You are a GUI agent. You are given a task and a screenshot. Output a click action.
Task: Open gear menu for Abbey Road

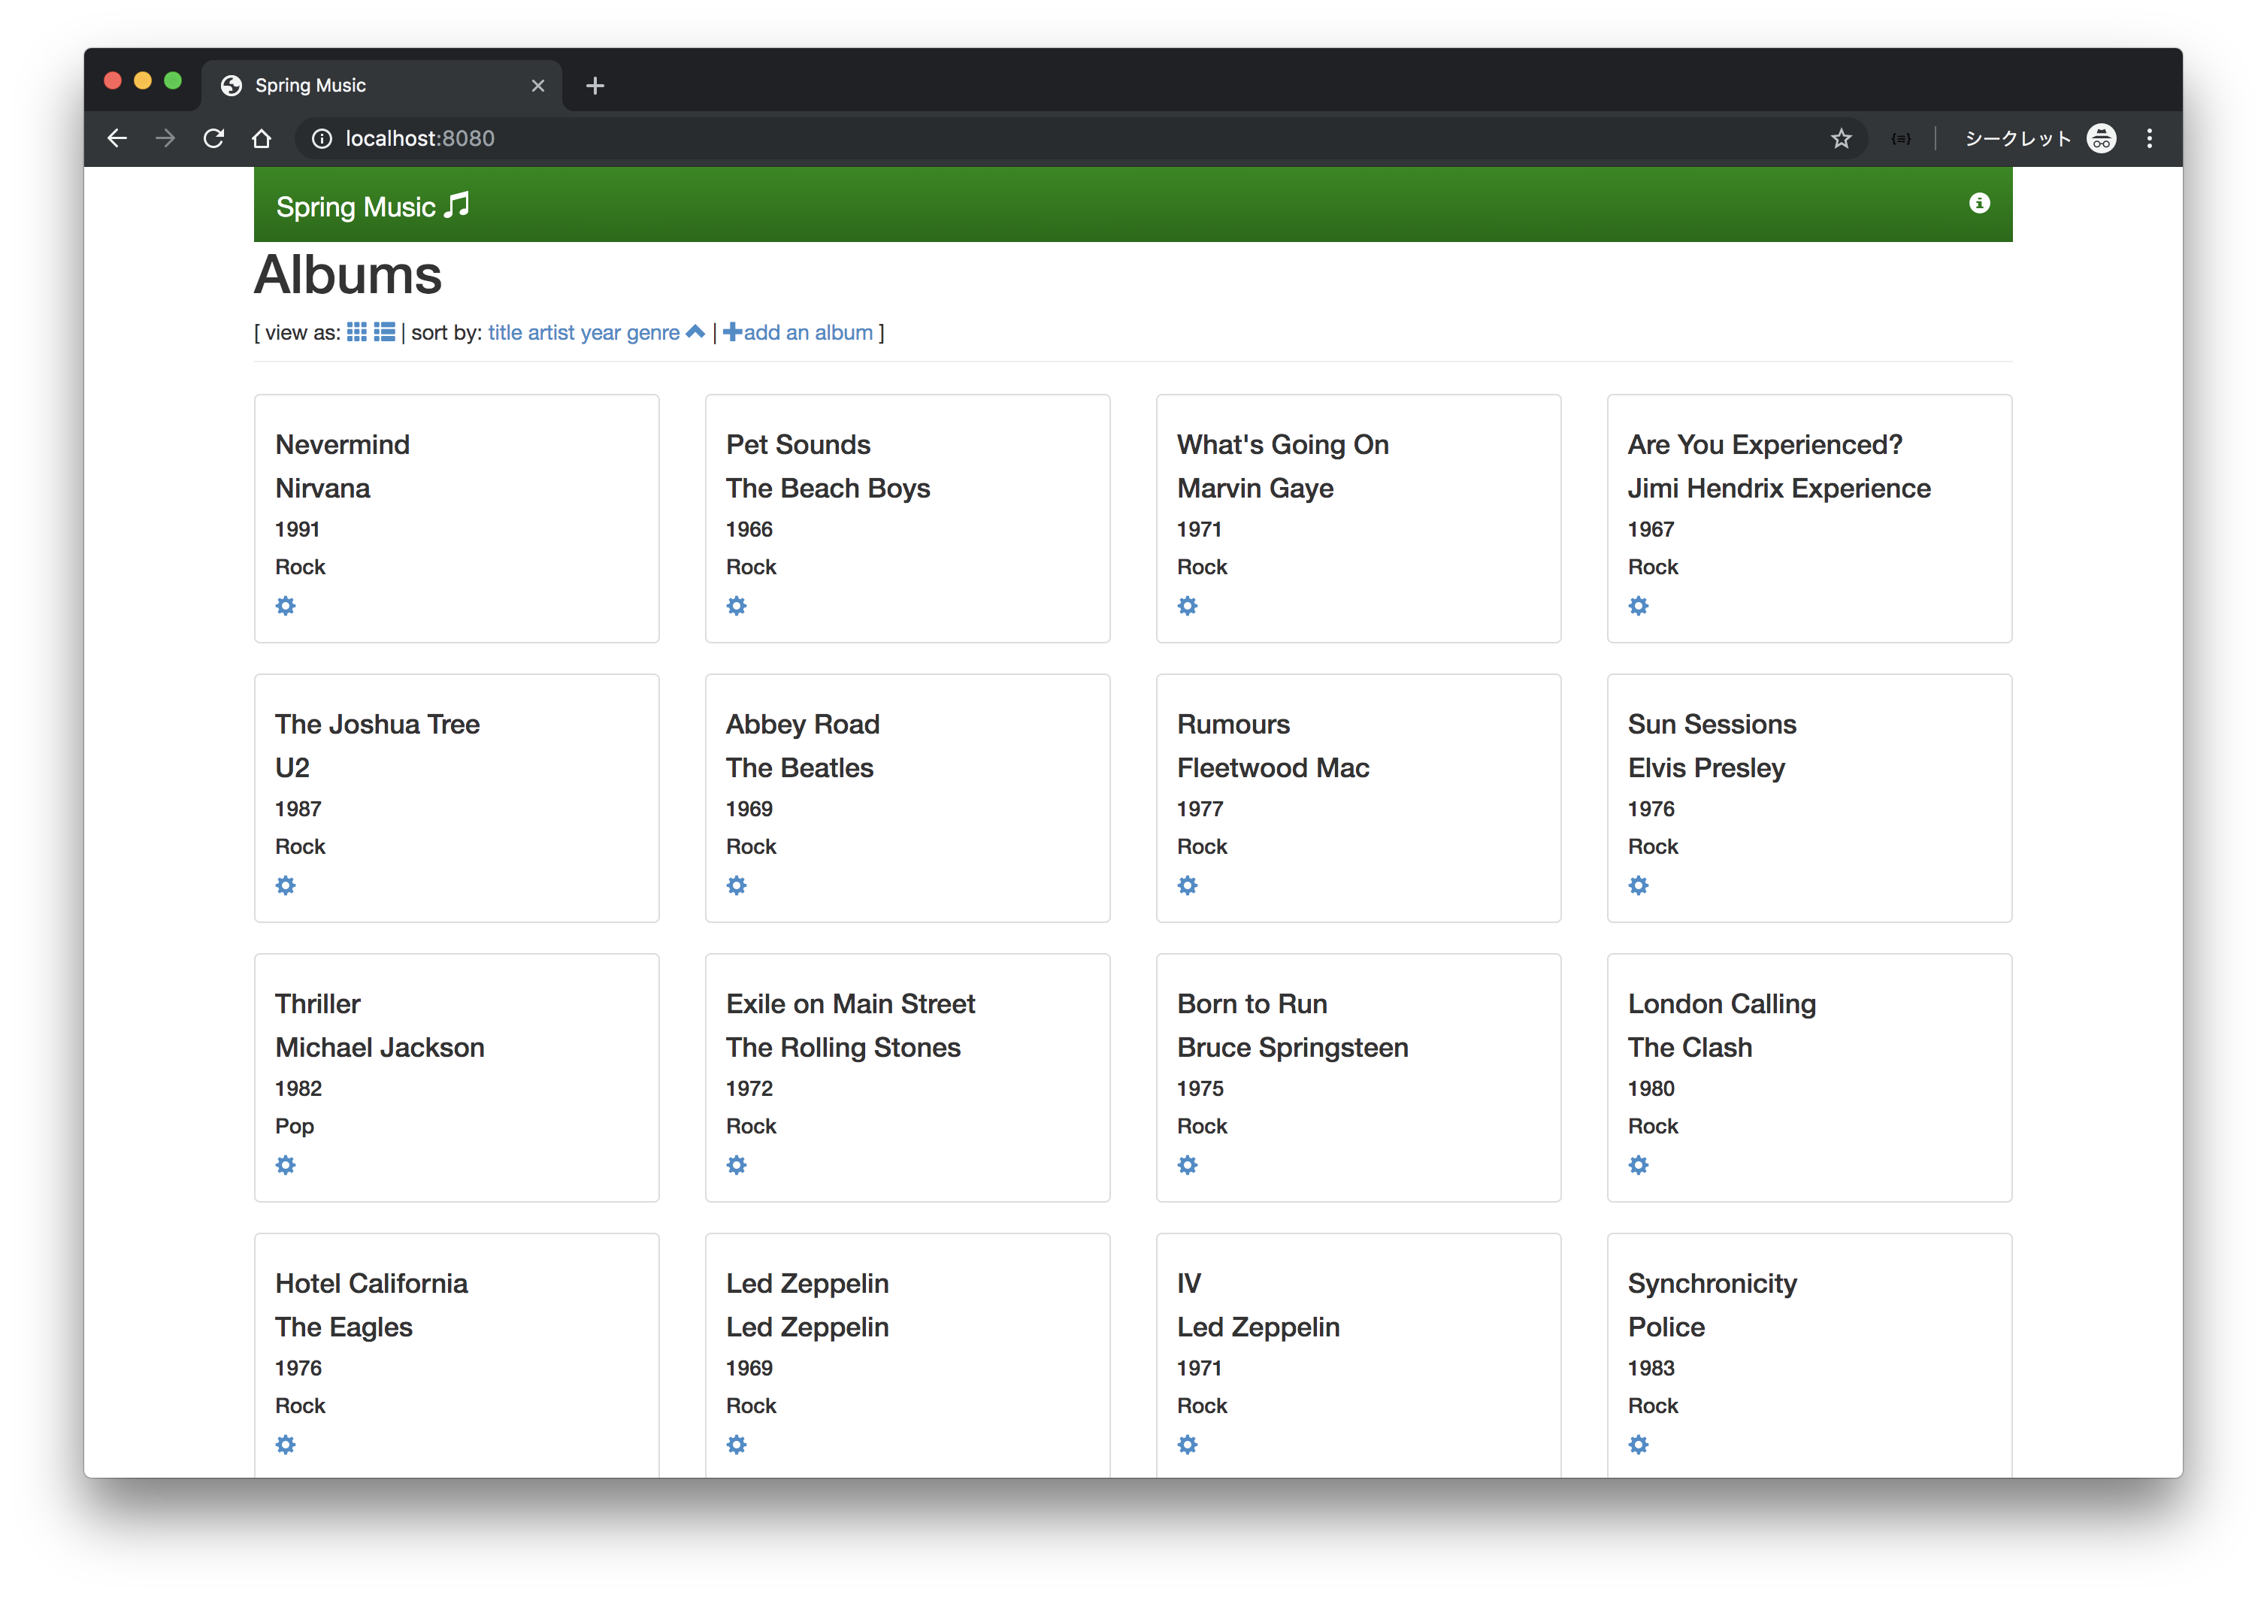point(737,885)
